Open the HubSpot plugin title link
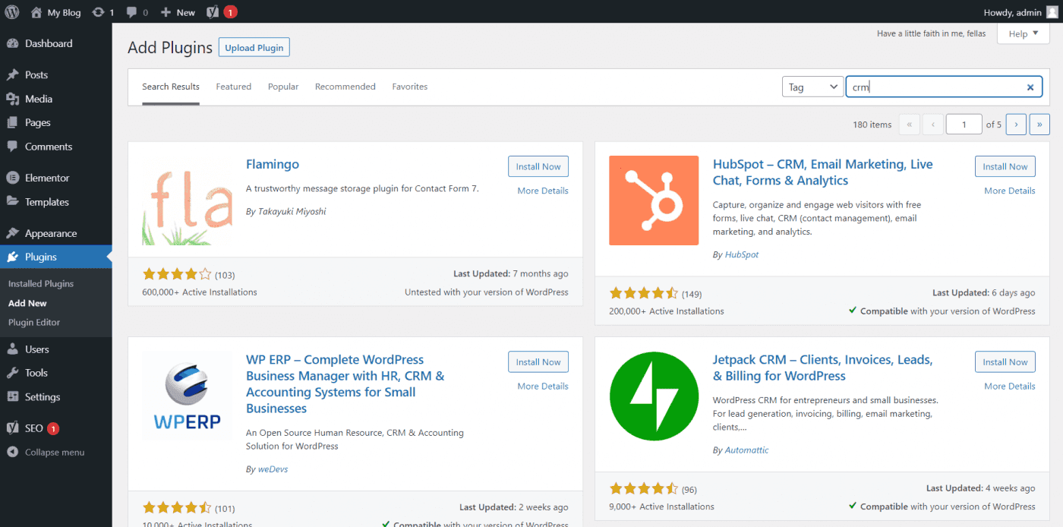1063x527 pixels. point(822,172)
